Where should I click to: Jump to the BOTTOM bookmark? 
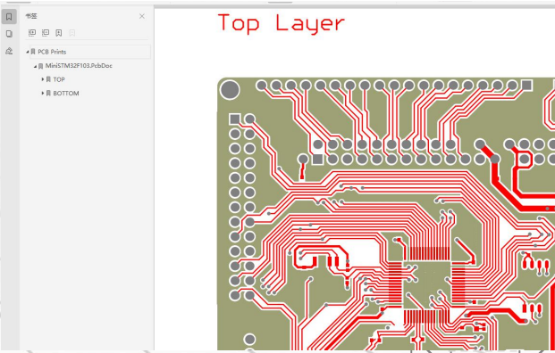pos(66,94)
